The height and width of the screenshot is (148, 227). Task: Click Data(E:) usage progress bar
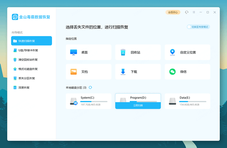(193, 102)
